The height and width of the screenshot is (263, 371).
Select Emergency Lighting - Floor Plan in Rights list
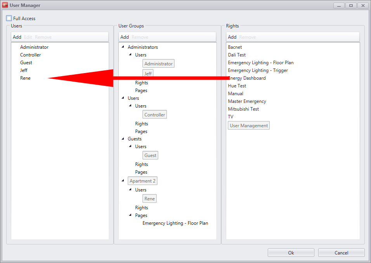coord(261,63)
